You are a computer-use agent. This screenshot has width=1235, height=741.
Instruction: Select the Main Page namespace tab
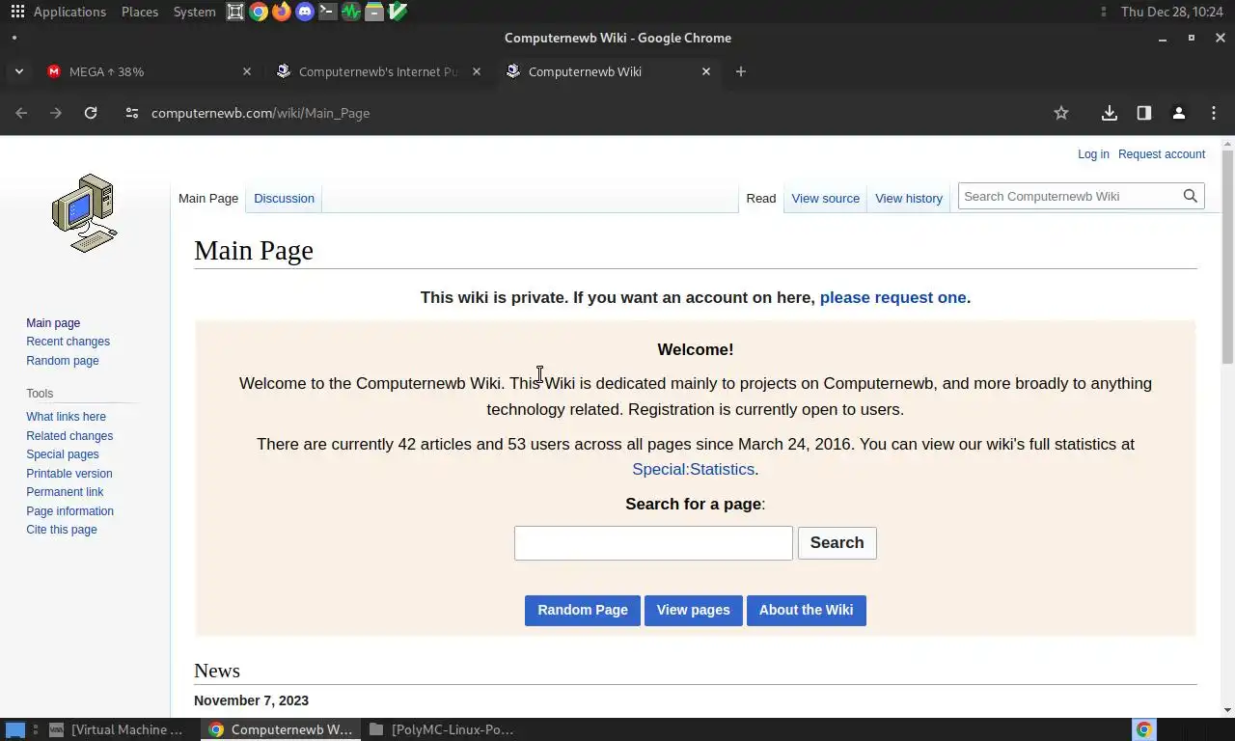click(208, 199)
